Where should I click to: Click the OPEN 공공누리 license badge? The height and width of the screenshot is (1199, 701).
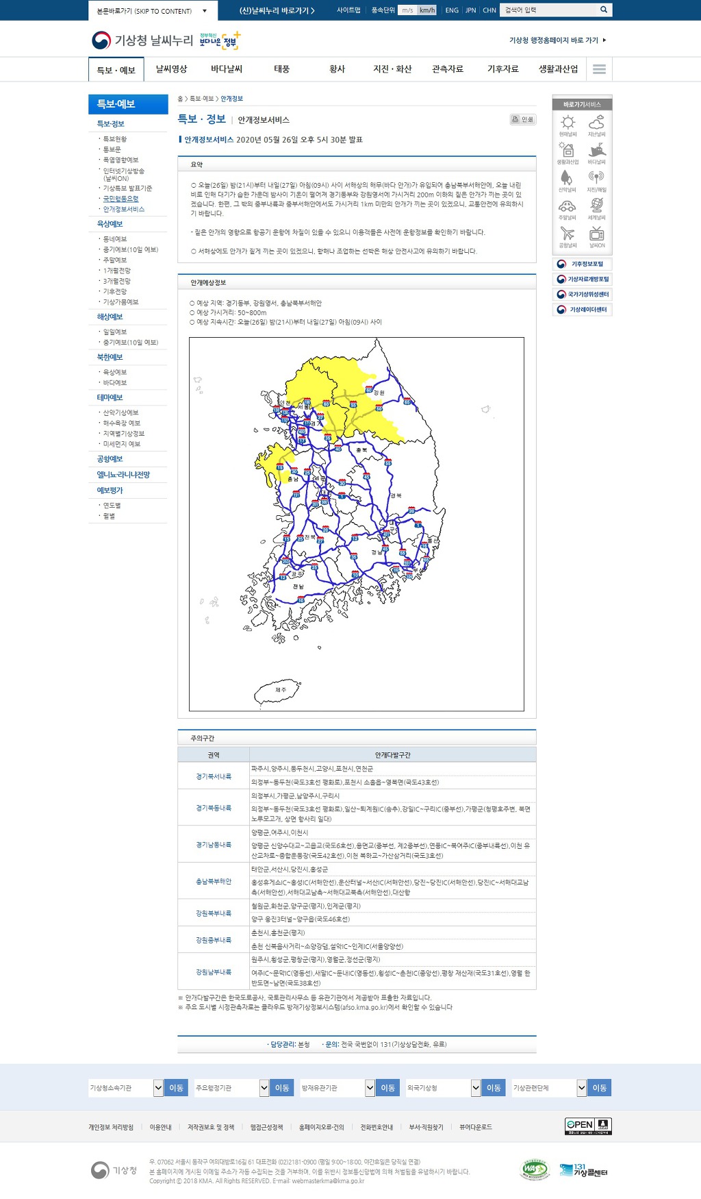(588, 1126)
